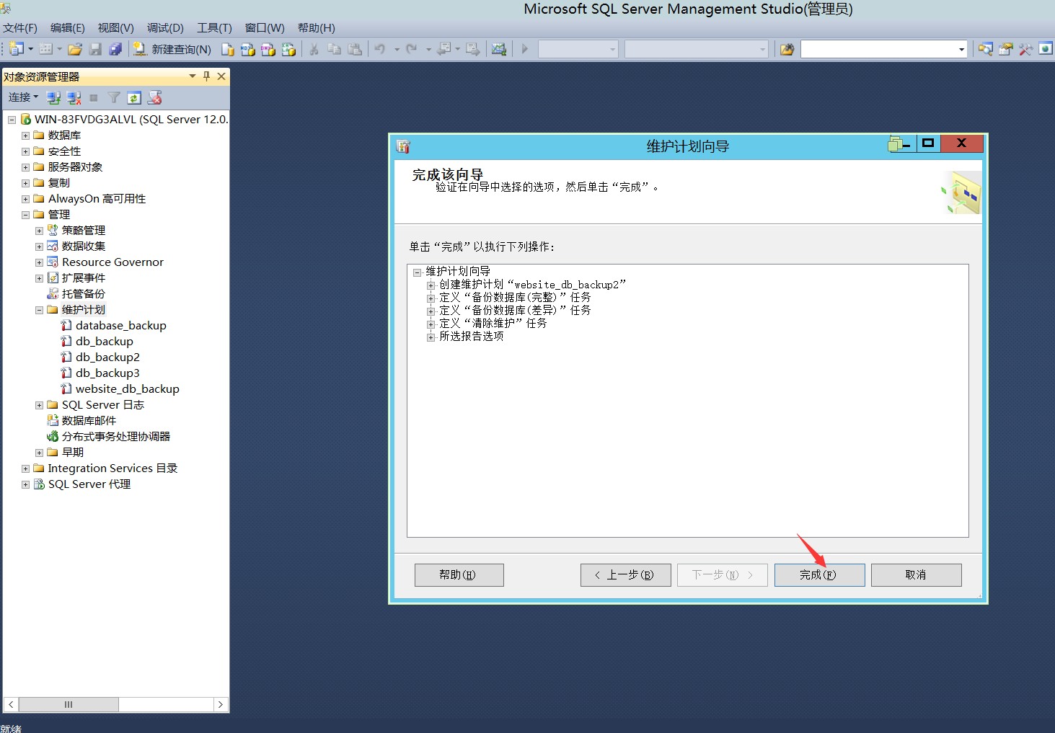The width and height of the screenshot is (1055, 733).
Task: Pin the Object Explorer panel
Action: click(x=206, y=76)
